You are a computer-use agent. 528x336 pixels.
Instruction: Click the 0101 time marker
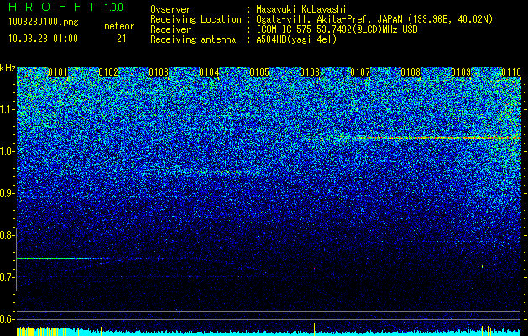58,72
